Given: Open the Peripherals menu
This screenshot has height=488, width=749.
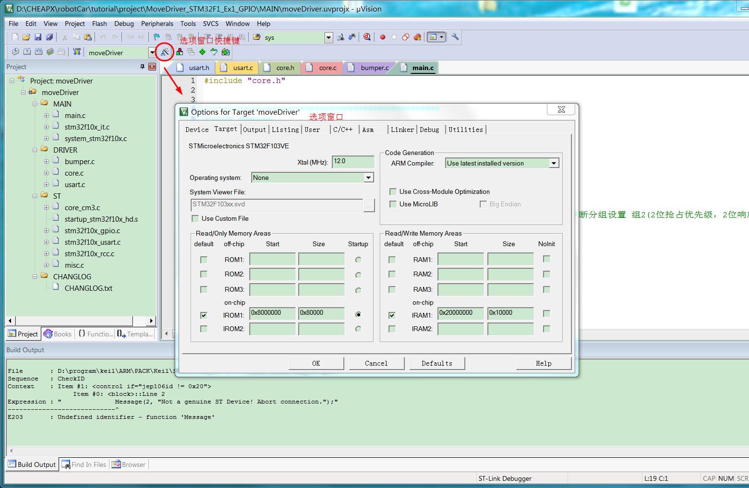Looking at the screenshot, I should (157, 24).
